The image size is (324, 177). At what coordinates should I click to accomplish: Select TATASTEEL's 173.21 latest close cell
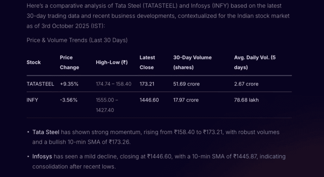pyautogui.click(x=146, y=84)
